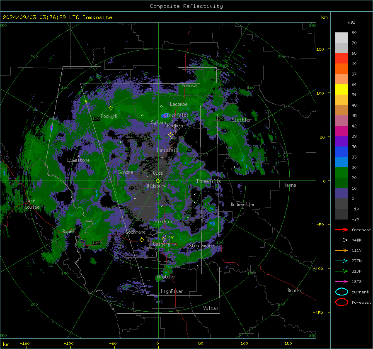
Task: Click the Vulcan city label
Action: click(x=211, y=308)
